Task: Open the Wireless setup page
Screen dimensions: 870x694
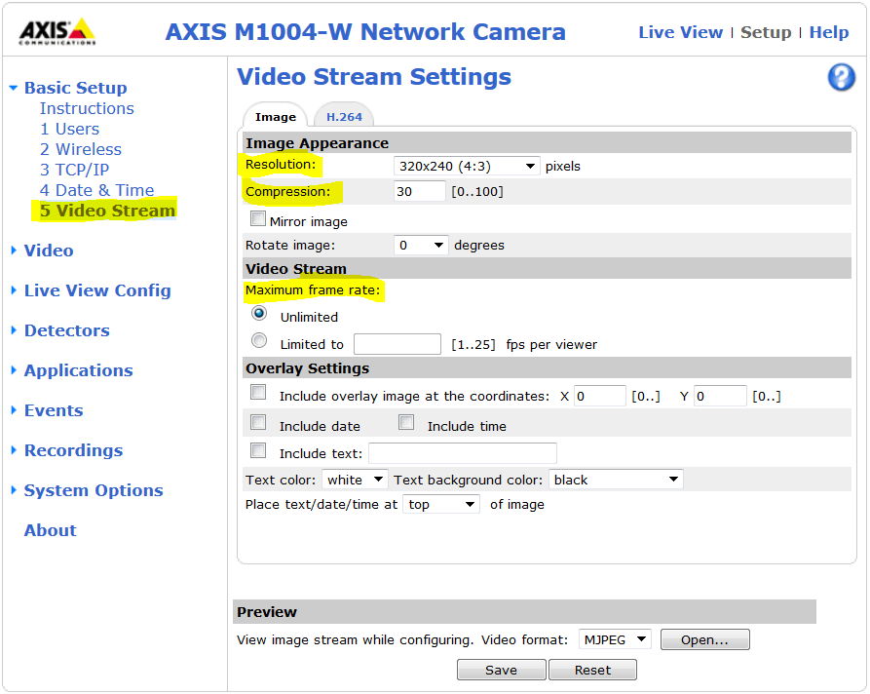Action: click(x=81, y=149)
